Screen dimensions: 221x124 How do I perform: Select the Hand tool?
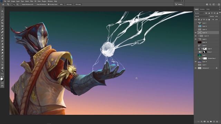point(2,68)
